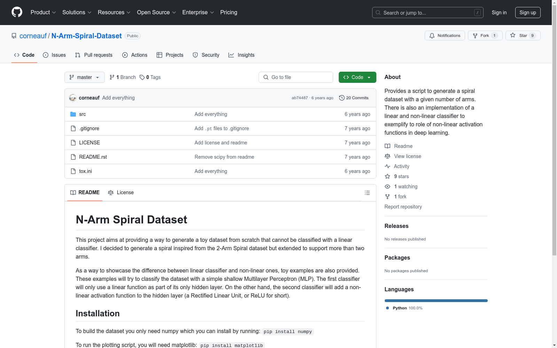Image resolution: width=557 pixels, height=348 pixels.
Task: Open the Releases heading link
Action: (x=397, y=226)
